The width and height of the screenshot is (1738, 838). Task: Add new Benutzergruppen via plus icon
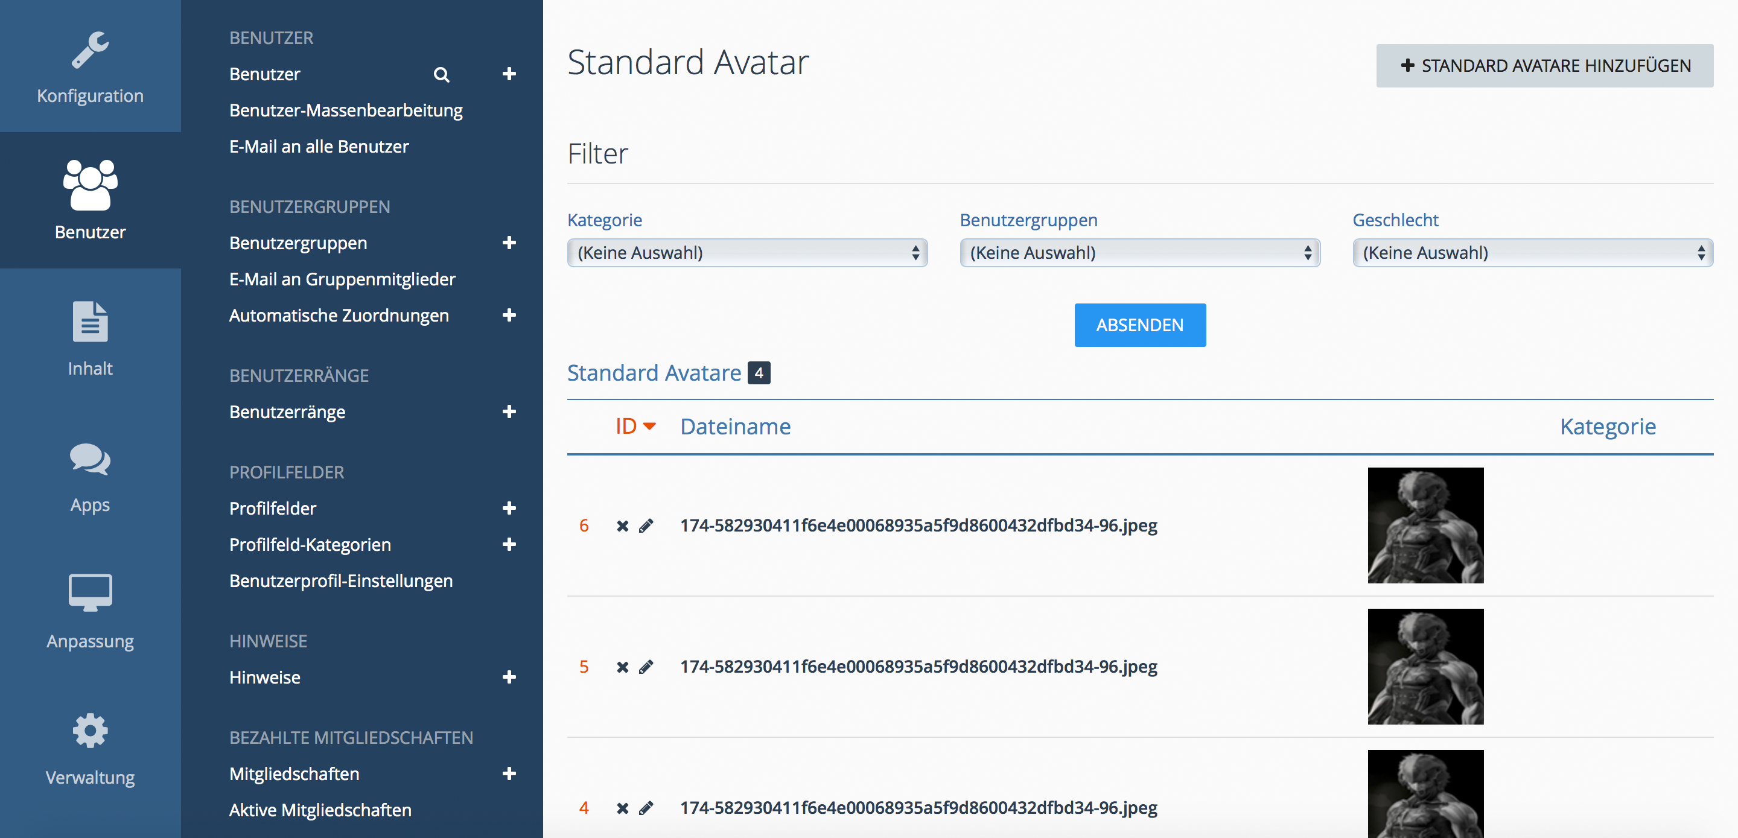(509, 243)
